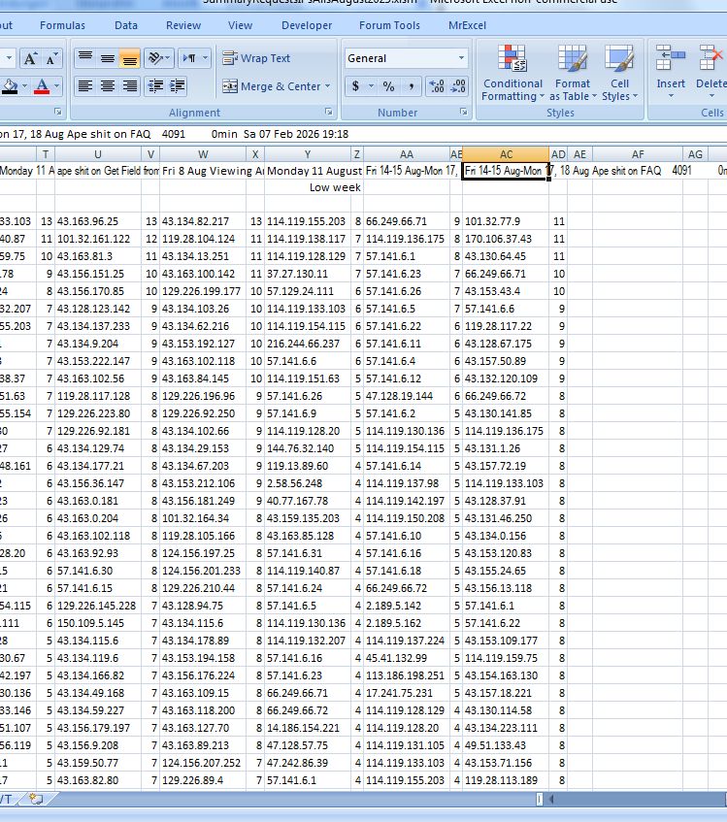Open the Review ribbon tab
Viewport: 727px width, 822px height.
pyautogui.click(x=183, y=25)
